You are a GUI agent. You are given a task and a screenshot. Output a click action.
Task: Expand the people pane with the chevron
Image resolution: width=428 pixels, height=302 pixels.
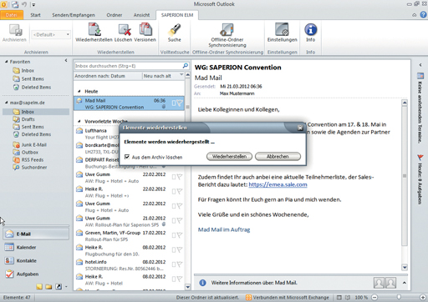pos(405,283)
